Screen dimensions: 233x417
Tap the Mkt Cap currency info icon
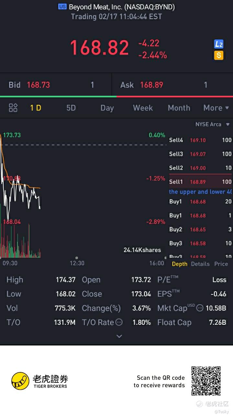tap(200, 308)
